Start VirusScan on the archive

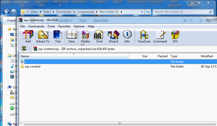point(144,36)
